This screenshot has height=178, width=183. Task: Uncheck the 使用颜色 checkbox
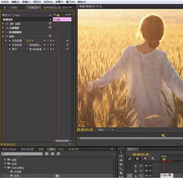[28, 45]
